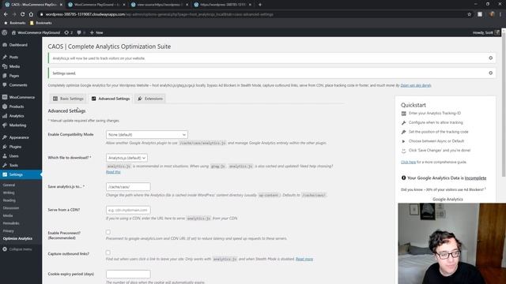Open Optimize Analytics submenu
The image size is (506, 284).
[17, 238]
